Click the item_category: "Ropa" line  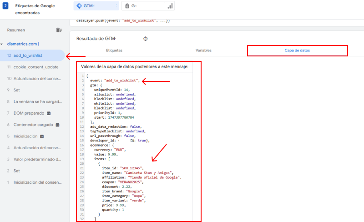[x=124, y=196]
